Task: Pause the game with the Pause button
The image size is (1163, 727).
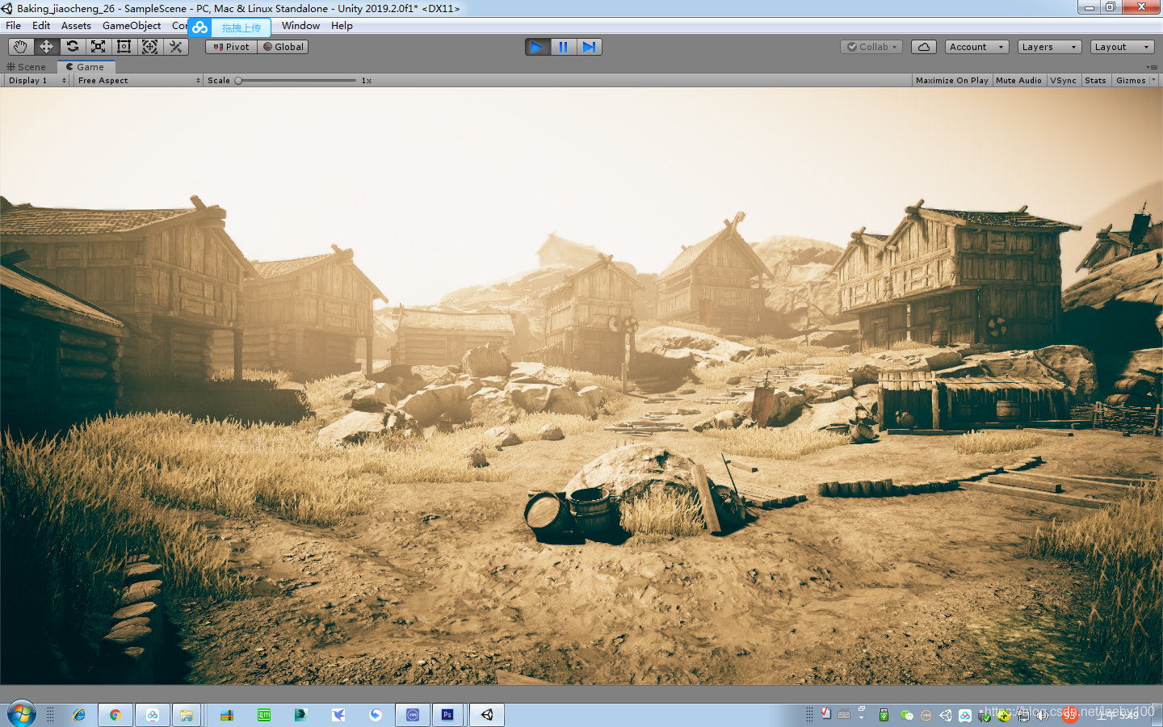Action: pos(563,47)
